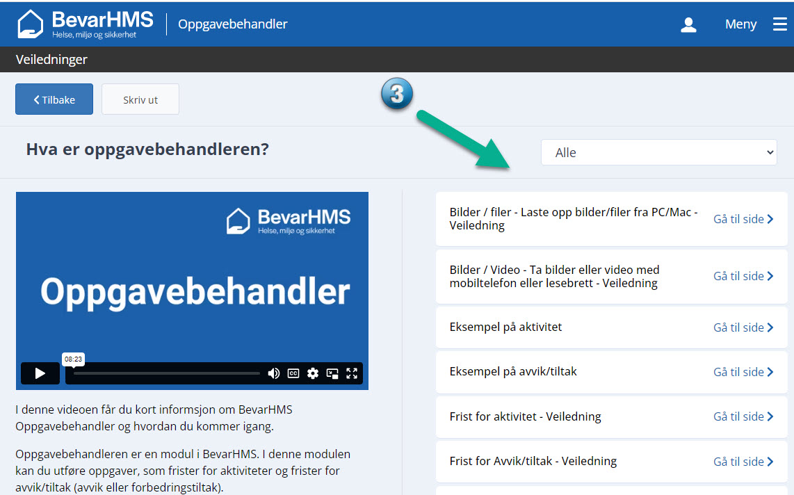This screenshot has height=495, width=794.
Task: Open the hamburger Meny icon
Action: point(779,24)
